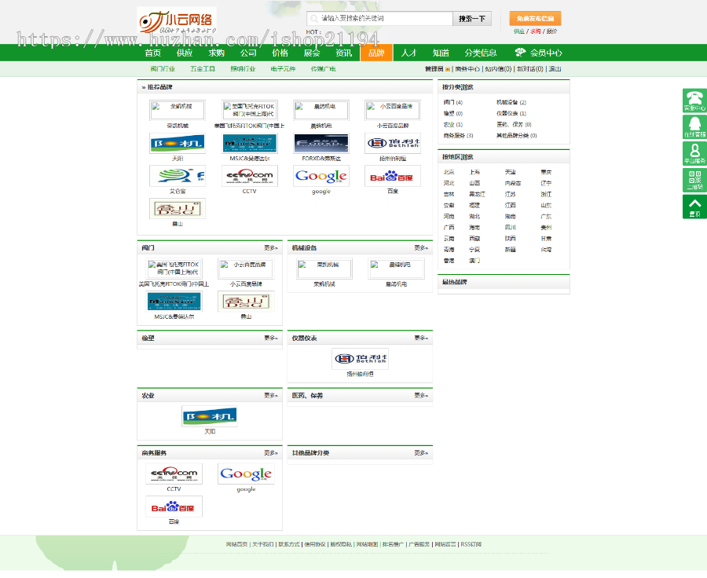Click the leaf icon beside 会员中心
Screen dimensions: 707x578
tap(519, 52)
